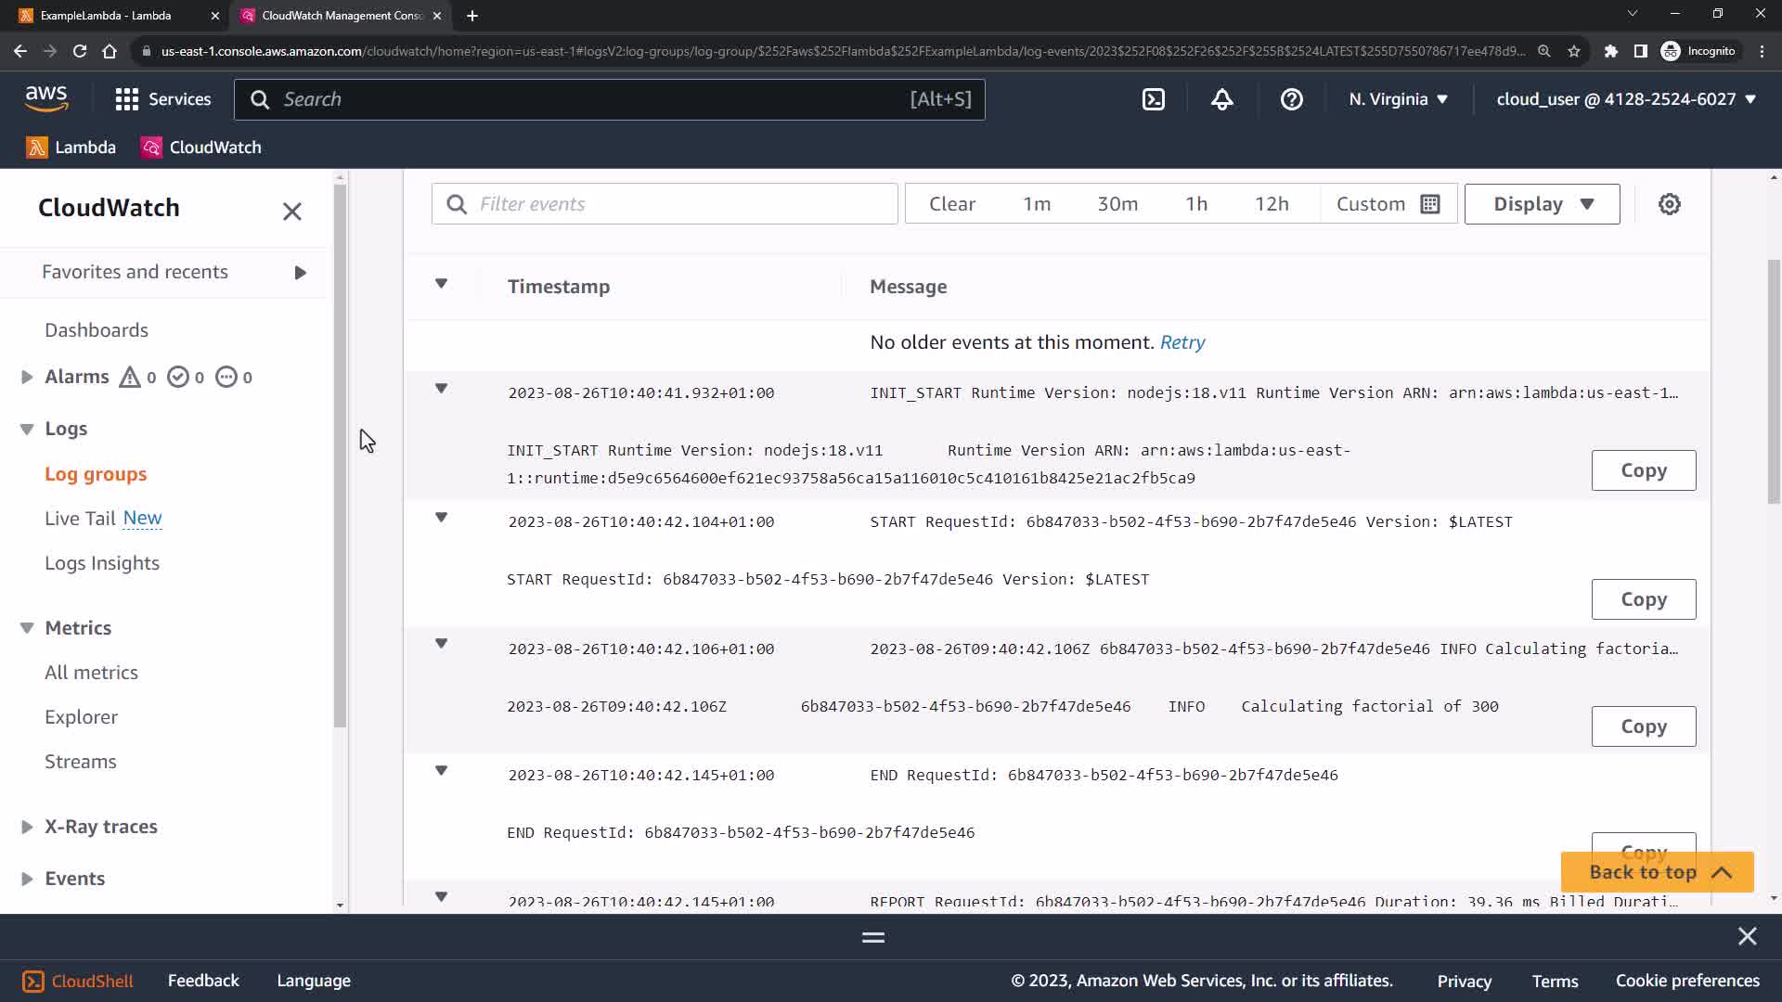Open the N. Virginia region selector
This screenshot has height=1002, width=1782.
(1398, 99)
